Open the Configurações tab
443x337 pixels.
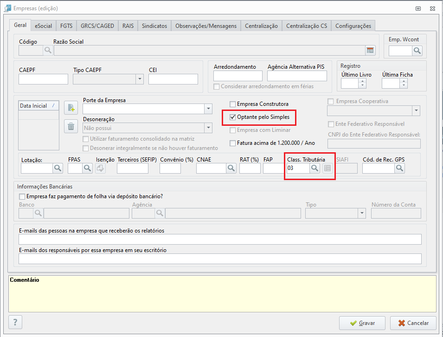point(353,26)
